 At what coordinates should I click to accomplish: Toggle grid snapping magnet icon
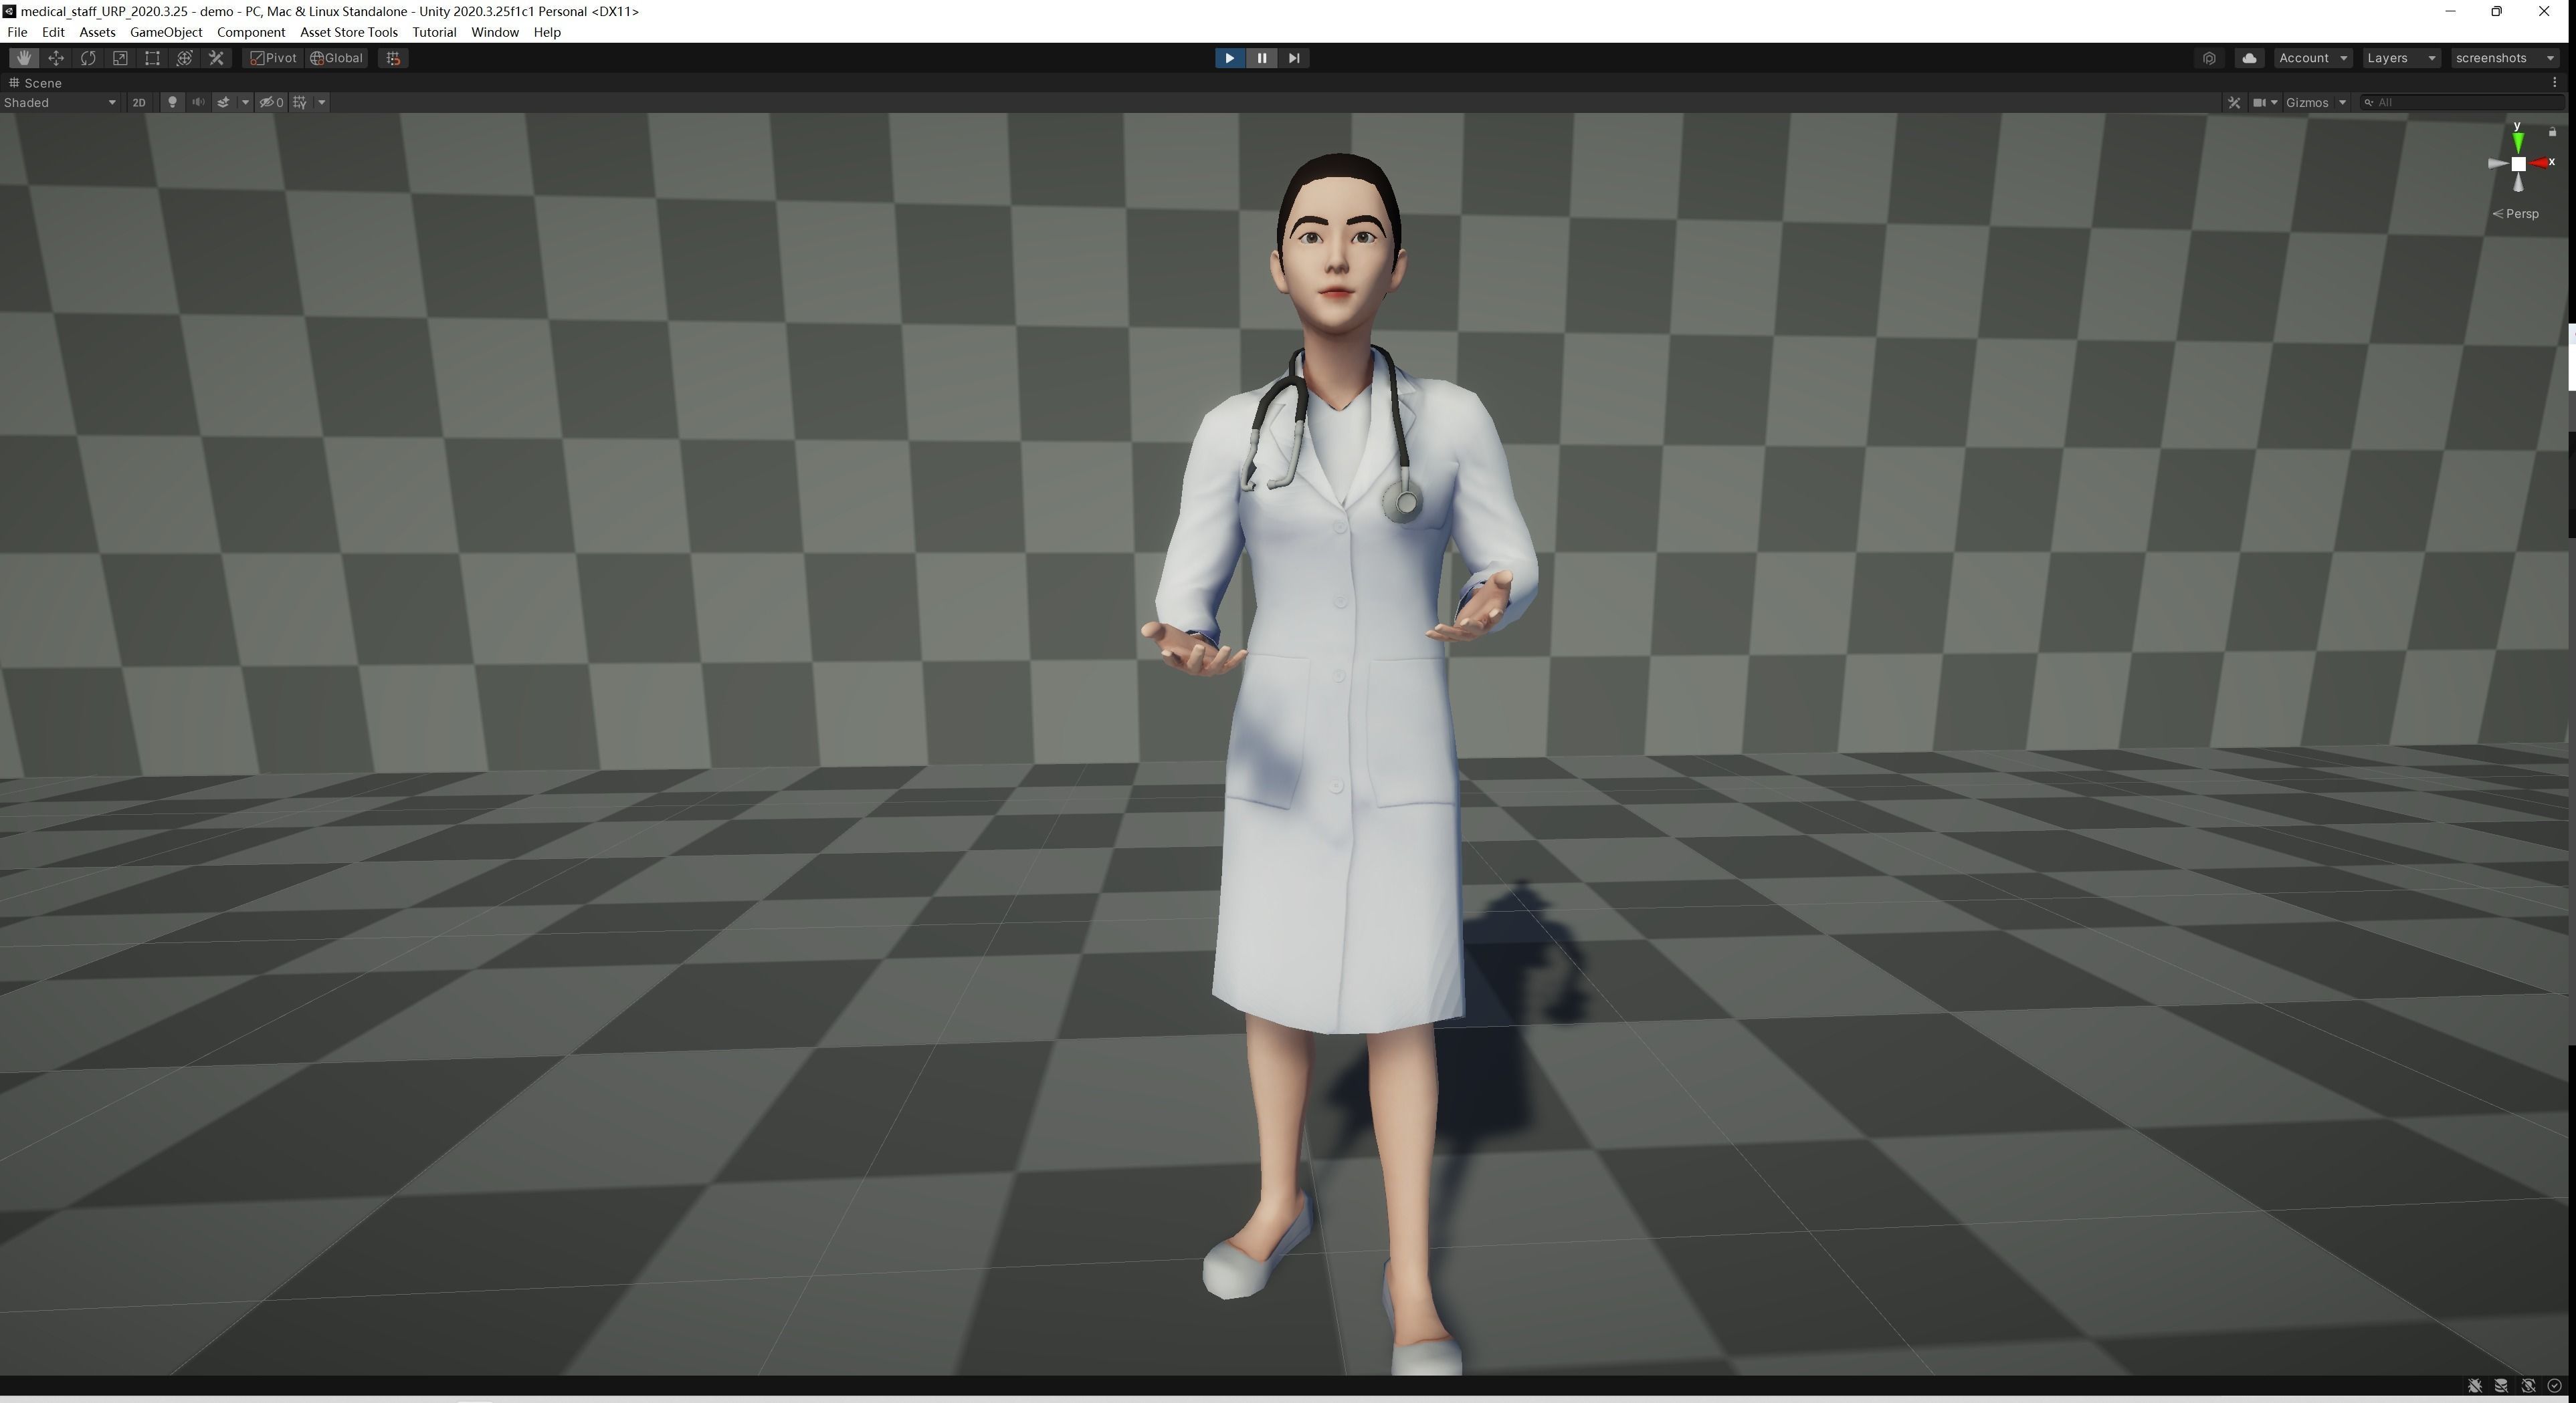(393, 58)
